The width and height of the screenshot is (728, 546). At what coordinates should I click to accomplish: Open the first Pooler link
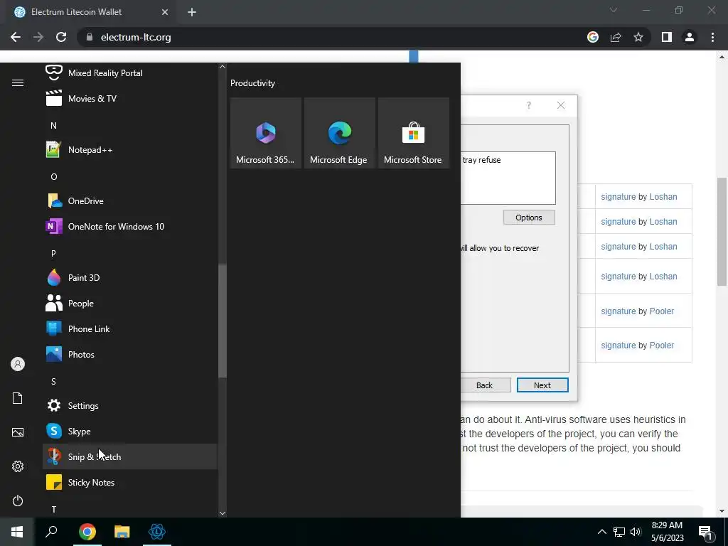pos(662,311)
